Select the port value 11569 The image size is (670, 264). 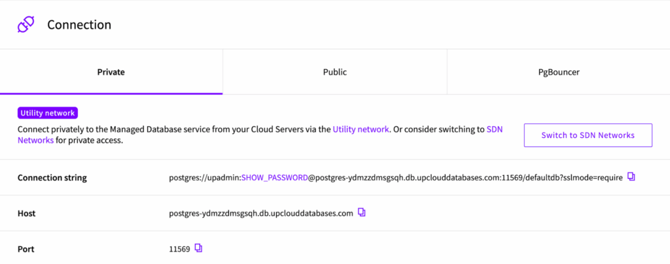click(x=179, y=249)
